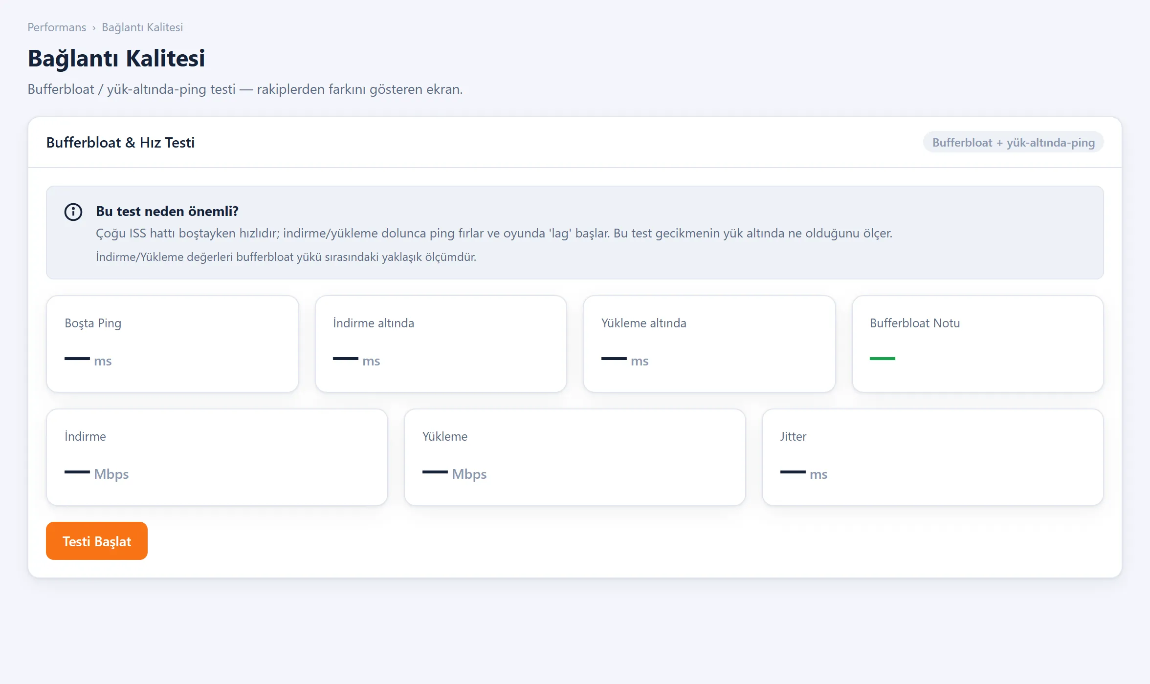Click the info icon beside 'Bu test neden önemli?'
Screen dimensions: 1150x684
pyautogui.click(x=73, y=212)
